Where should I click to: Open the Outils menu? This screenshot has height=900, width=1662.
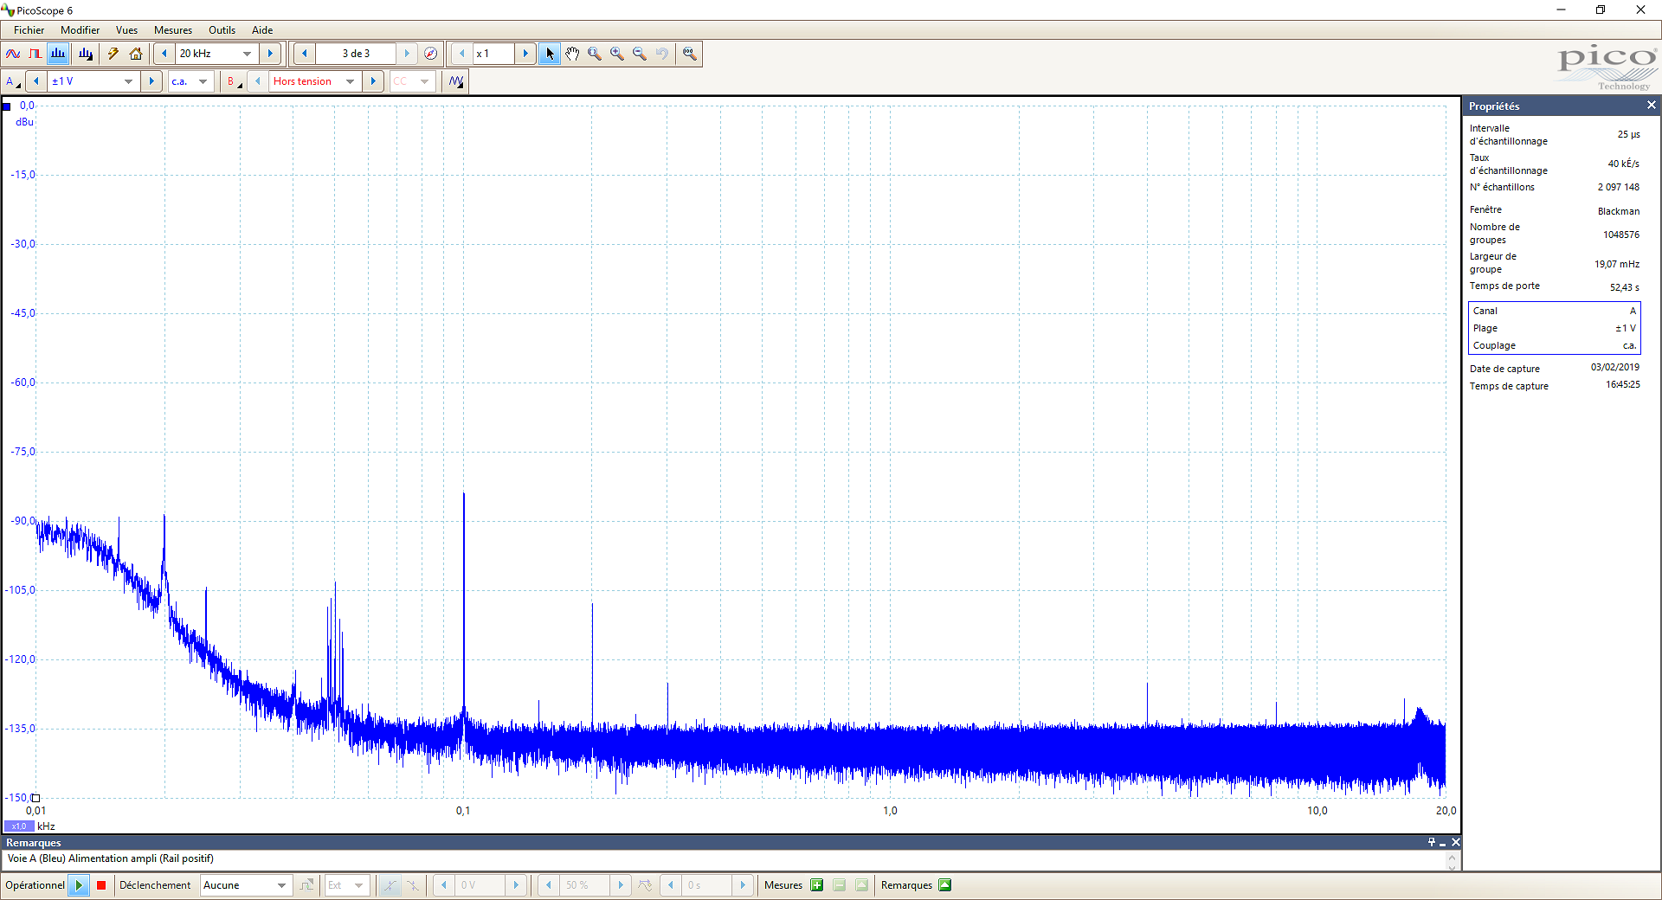[222, 30]
